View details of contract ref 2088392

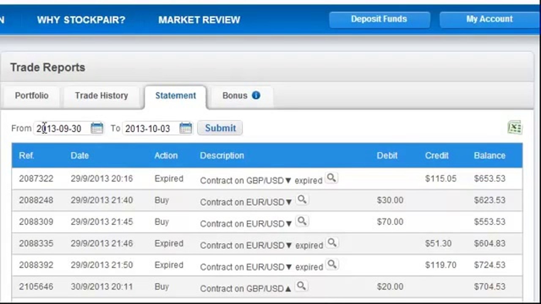332,264
